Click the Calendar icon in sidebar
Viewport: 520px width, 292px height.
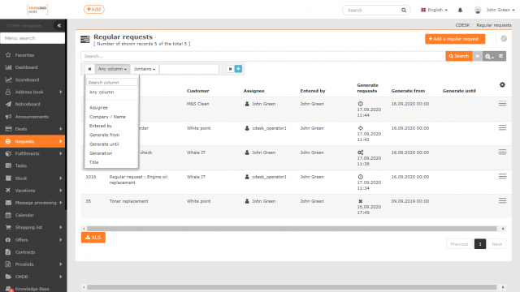point(8,215)
